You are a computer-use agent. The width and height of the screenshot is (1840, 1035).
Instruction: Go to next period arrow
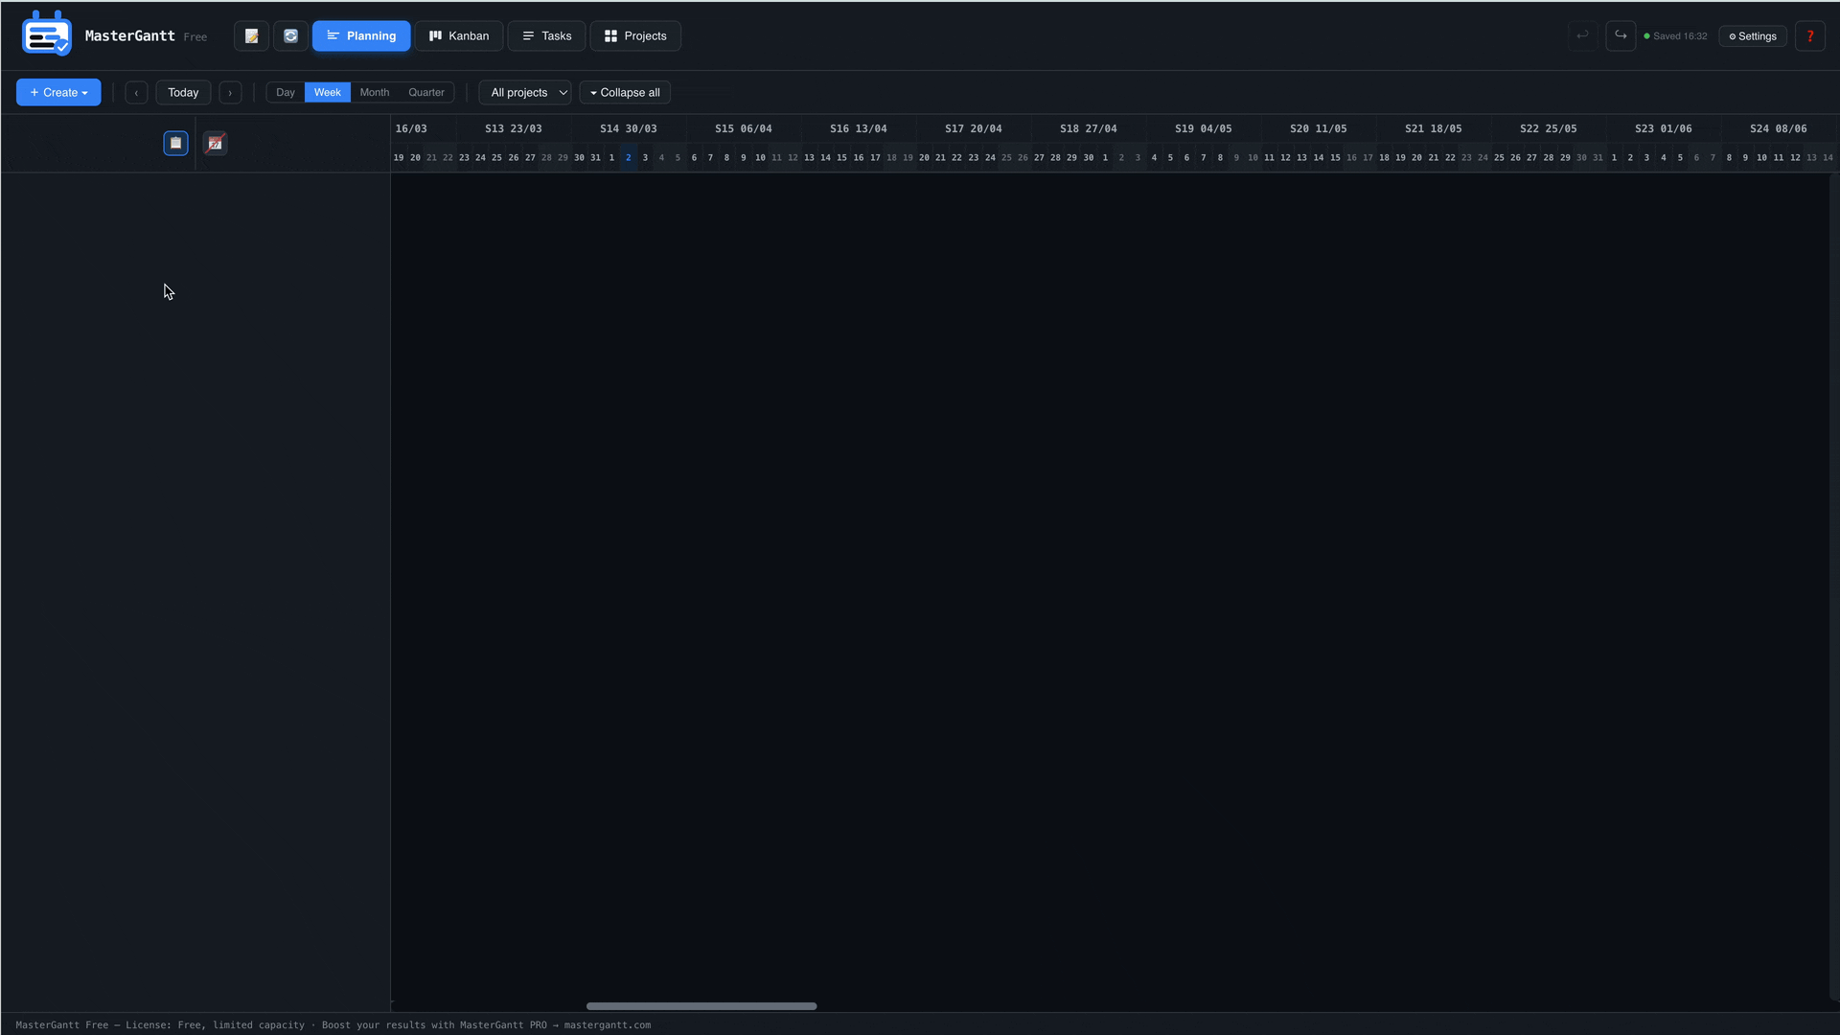[x=230, y=92]
